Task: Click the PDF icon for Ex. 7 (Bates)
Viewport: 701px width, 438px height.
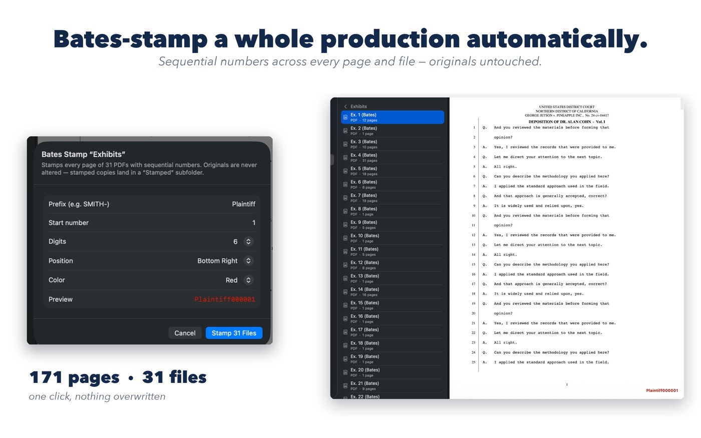Action: 345,198
